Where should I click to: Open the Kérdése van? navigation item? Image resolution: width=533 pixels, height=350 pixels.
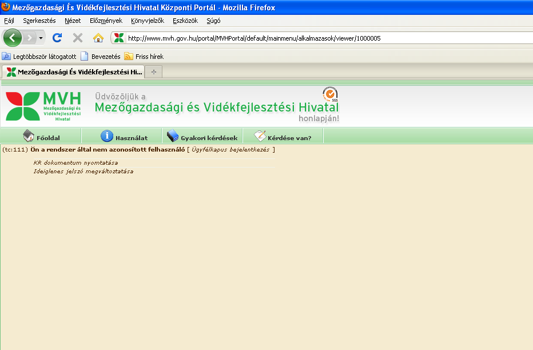point(283,136)
